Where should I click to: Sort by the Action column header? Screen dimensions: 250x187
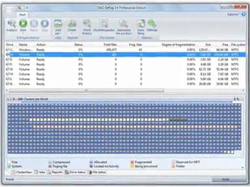[x=41, y=45]
